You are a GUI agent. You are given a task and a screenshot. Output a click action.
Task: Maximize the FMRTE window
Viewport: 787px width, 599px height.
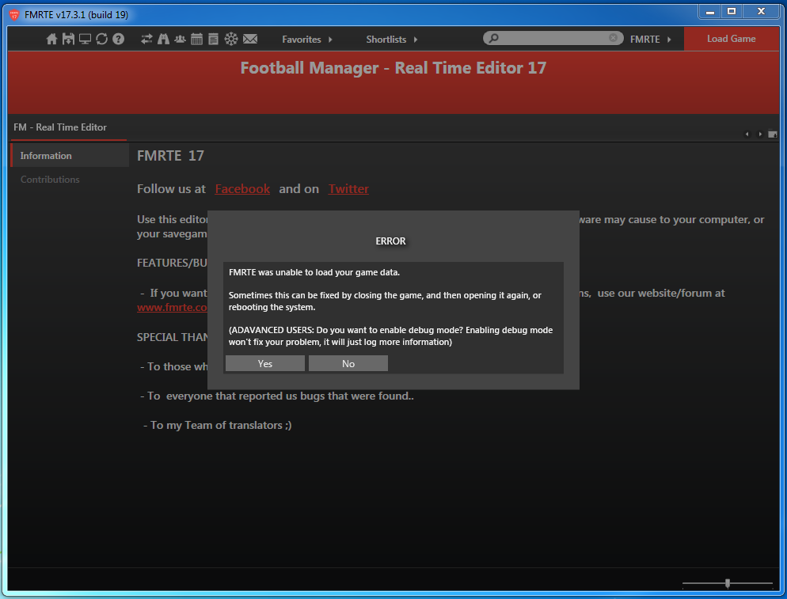[x=732, y=12]
